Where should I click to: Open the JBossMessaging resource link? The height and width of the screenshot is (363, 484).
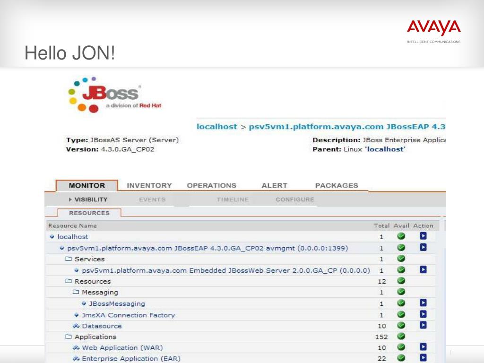pos(117,304)
